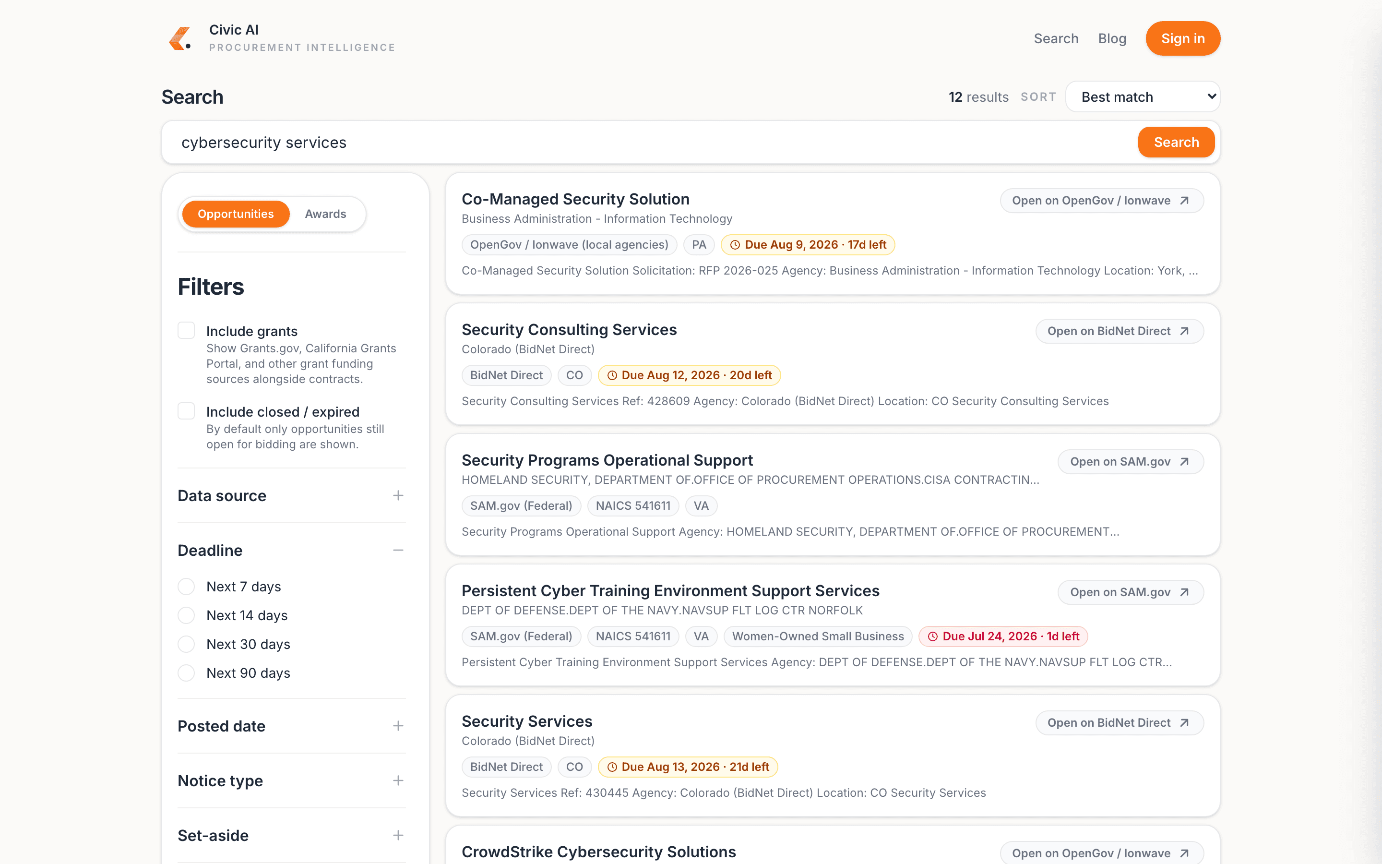This screenshot has width=1382, height=864.
Task: Click arrow icon on Security Services card
Action: [x=1184, y=723]
